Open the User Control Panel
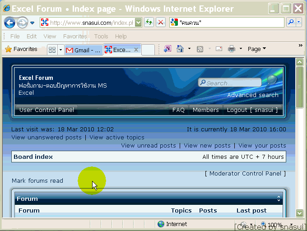307x231 pixels. [x=47, y=110]
